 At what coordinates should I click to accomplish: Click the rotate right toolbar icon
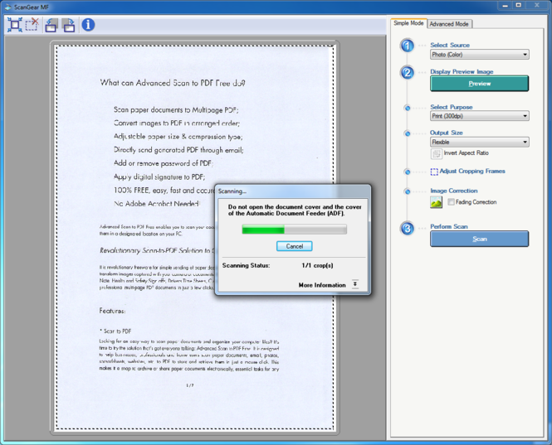68,25
